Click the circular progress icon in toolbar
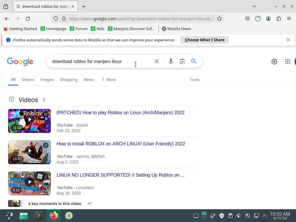296x222 pixels. (x=258, y=19)
